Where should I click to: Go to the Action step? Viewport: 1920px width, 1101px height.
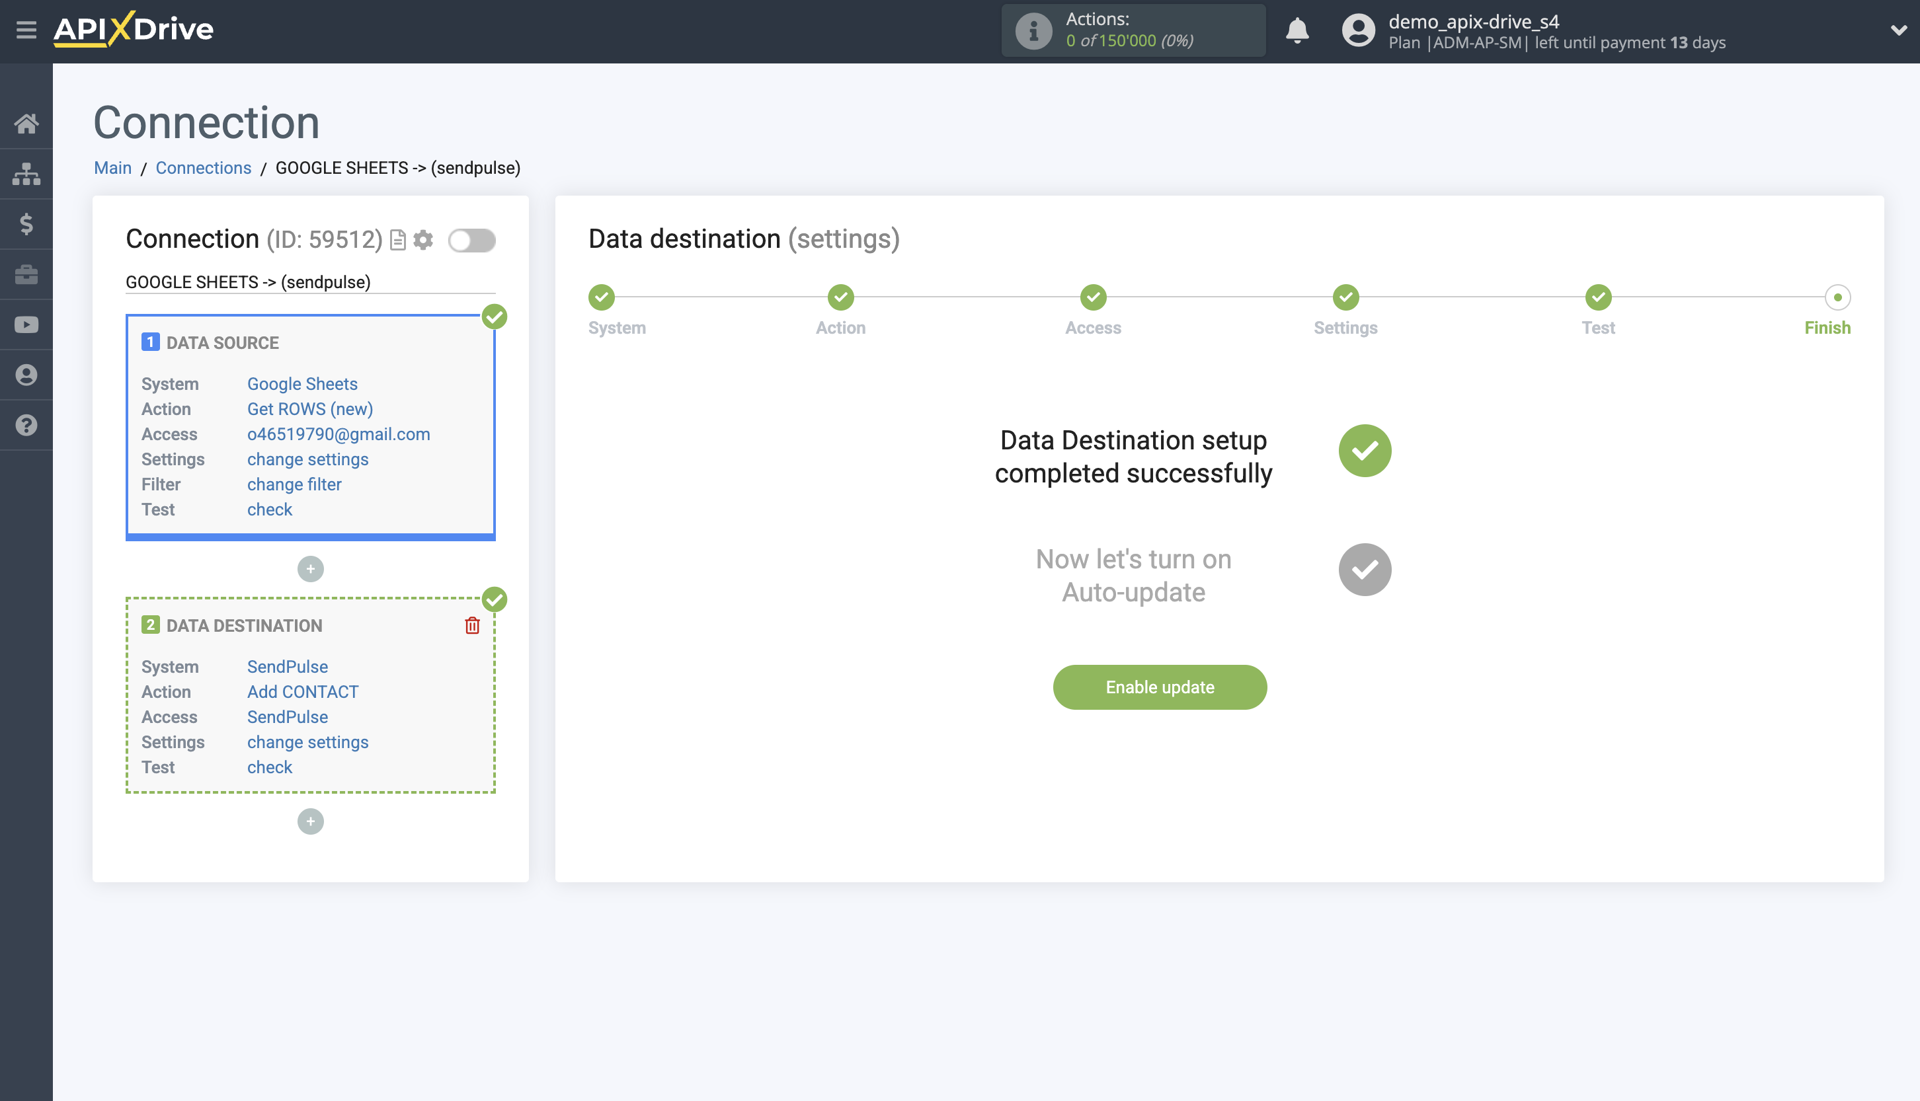(840, 297)
